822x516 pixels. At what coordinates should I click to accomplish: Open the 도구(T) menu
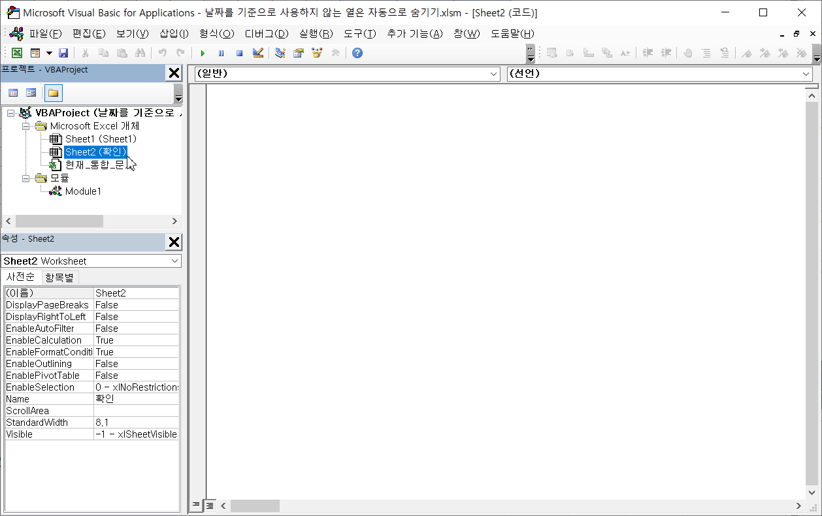coord(360,34)
